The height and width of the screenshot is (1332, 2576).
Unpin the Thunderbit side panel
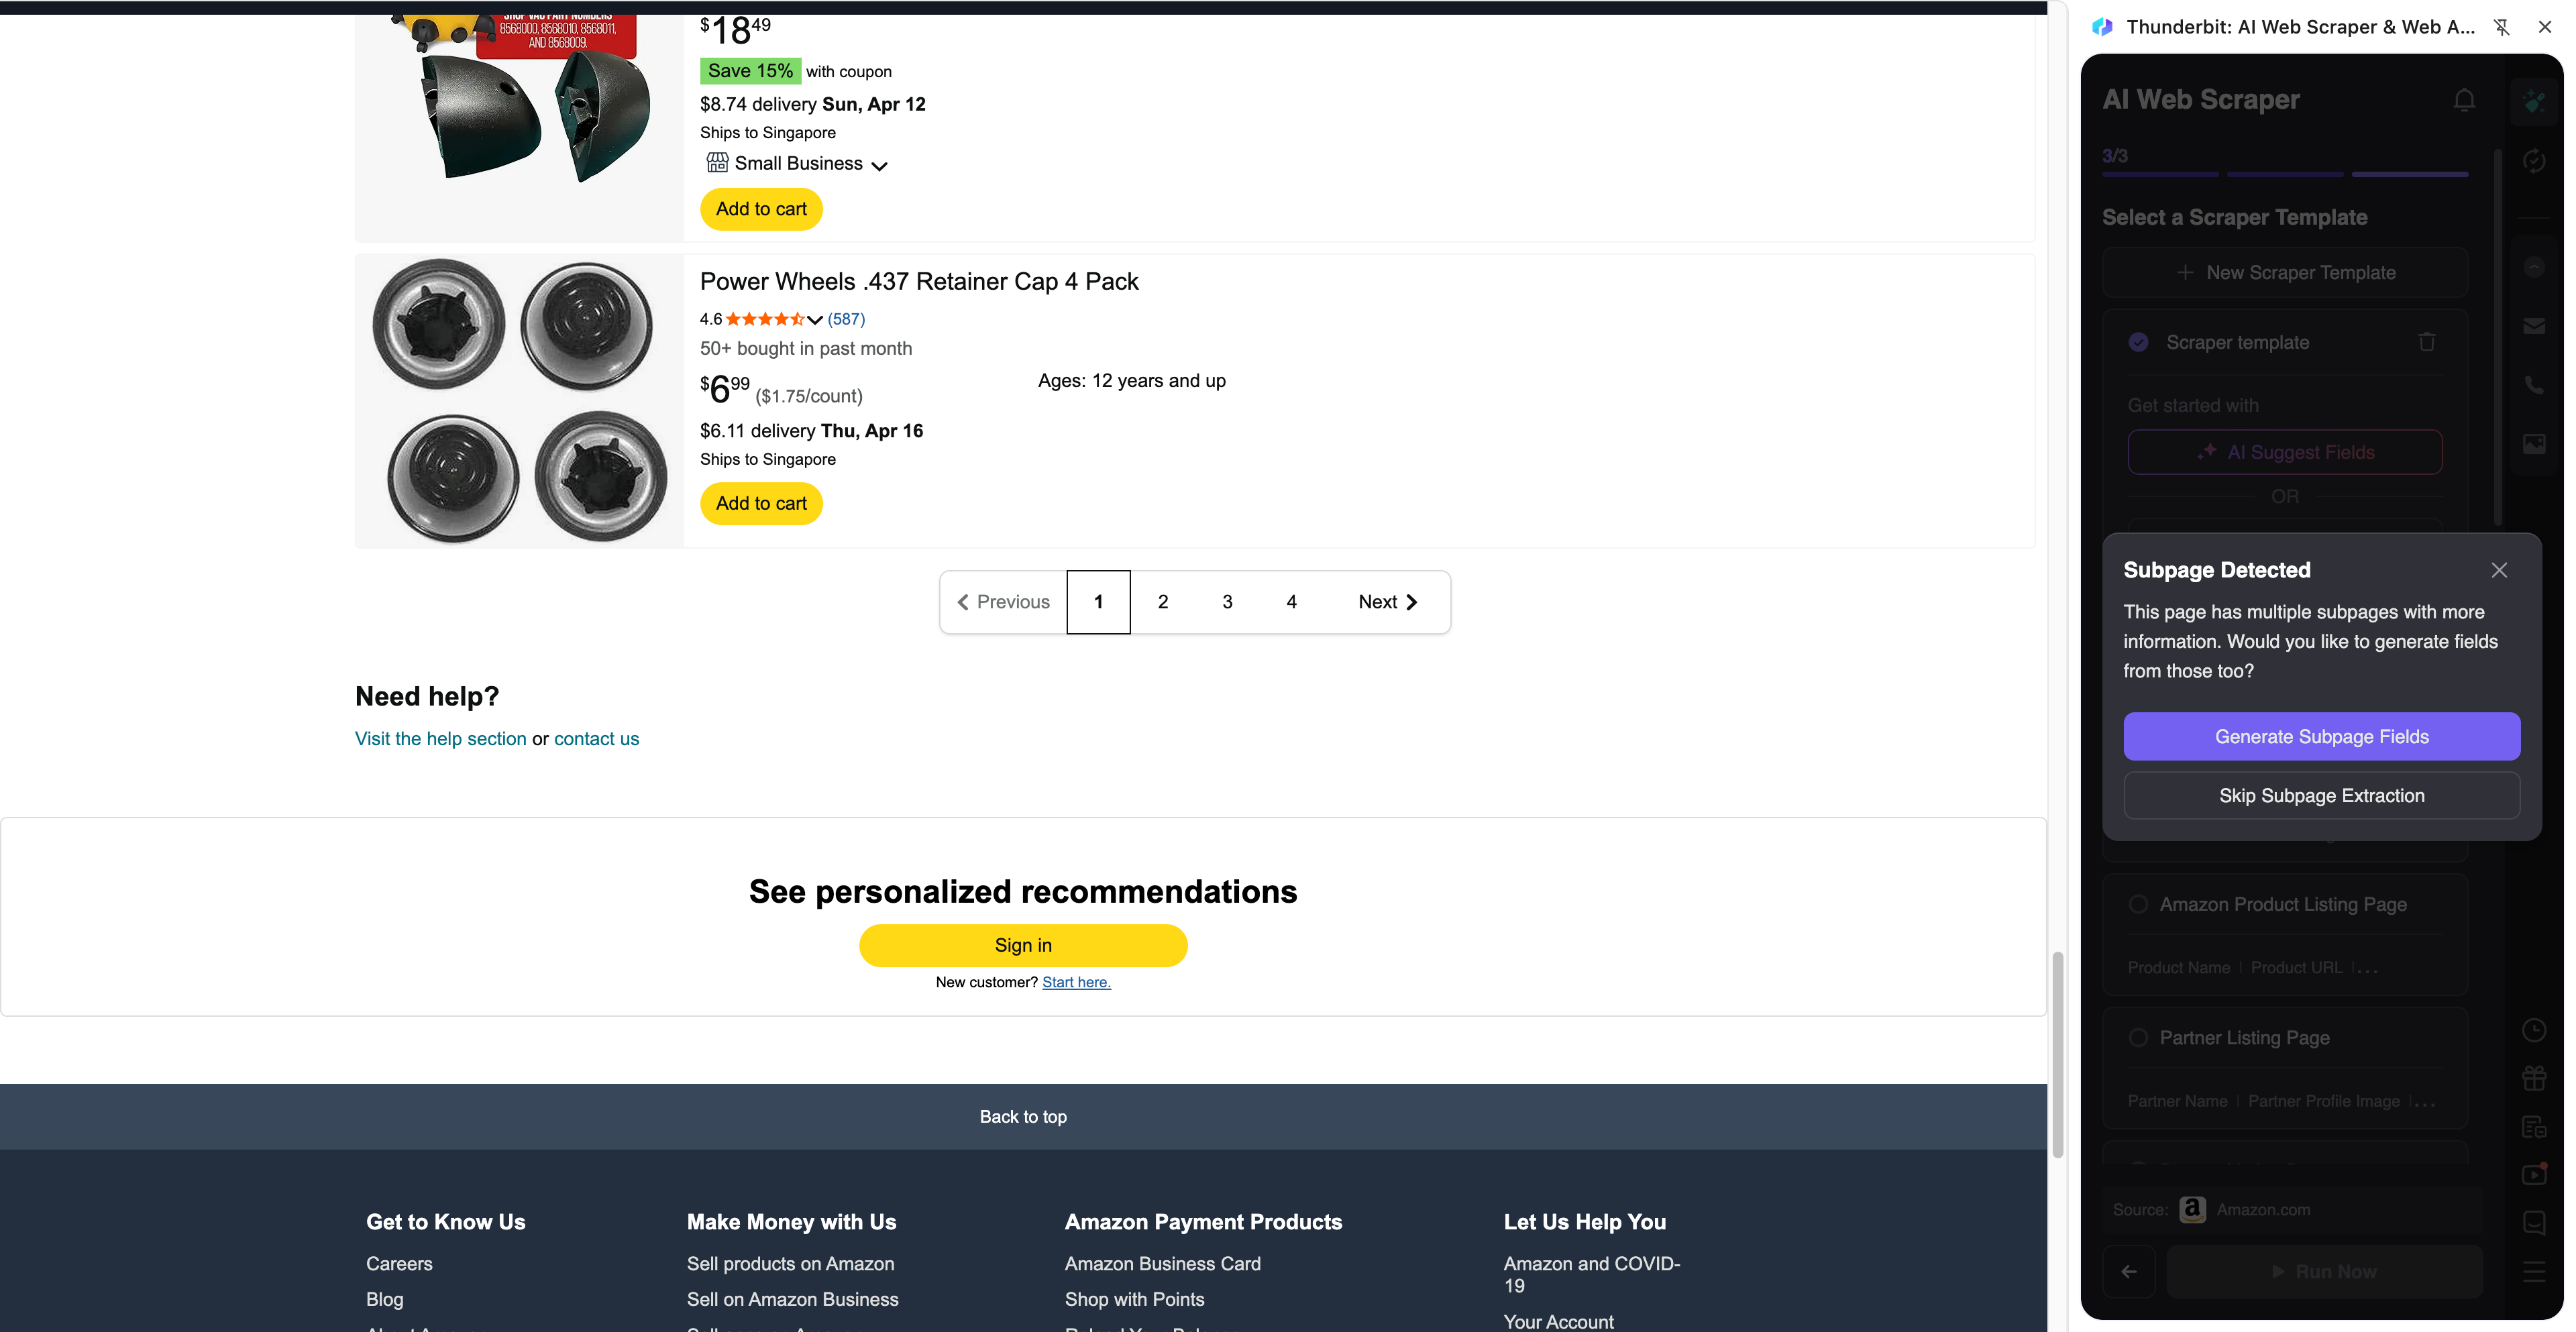[2502, 27]
